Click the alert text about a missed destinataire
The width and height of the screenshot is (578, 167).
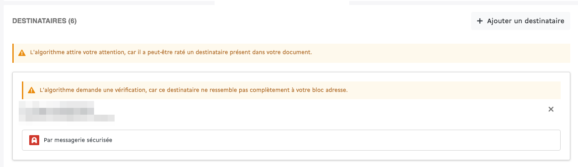(171, 52)
